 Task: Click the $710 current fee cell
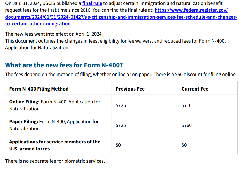[187, 105]
